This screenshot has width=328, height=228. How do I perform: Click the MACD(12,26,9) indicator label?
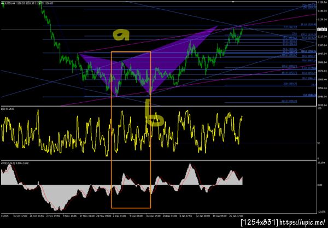click(x=15, y=163)
